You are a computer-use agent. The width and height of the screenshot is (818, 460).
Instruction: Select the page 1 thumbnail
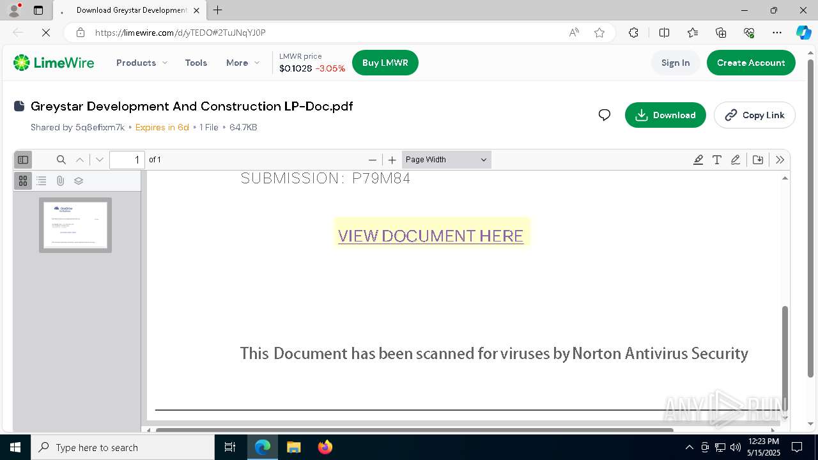pos(75,225)
